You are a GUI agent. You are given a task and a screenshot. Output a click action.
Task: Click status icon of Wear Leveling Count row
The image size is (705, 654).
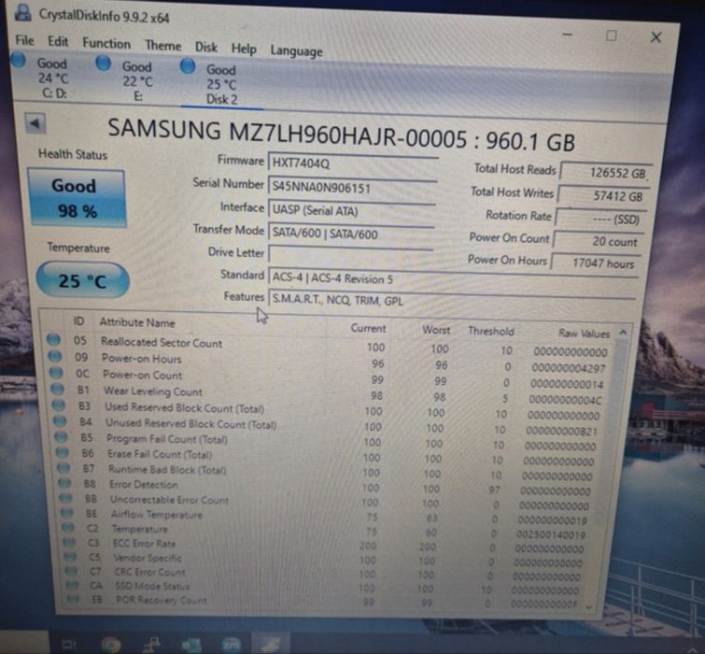point(58,389)
